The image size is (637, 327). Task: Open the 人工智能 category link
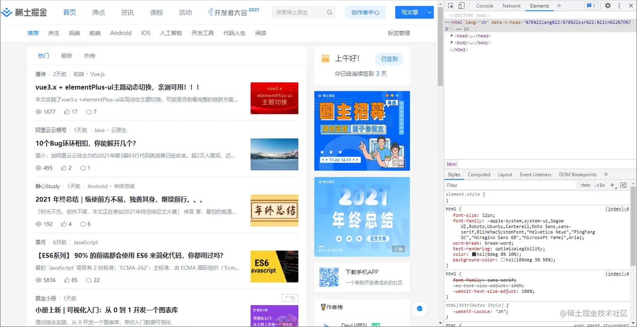(x=171, y=33)
